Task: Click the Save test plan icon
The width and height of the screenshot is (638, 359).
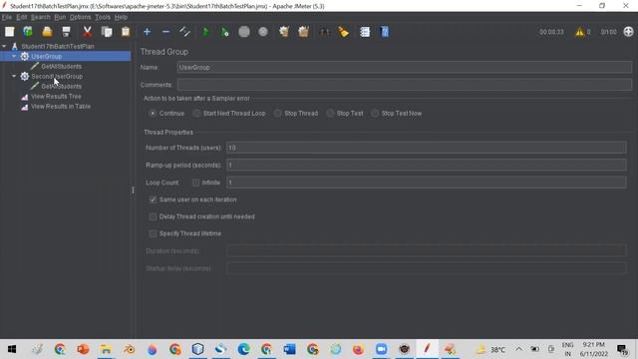Action: point(67,32)
